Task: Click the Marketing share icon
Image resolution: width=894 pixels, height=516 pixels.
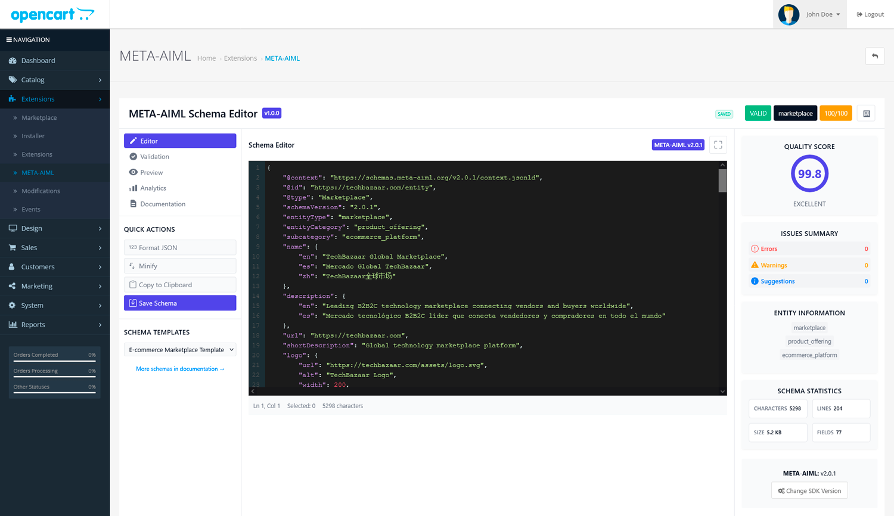Action: point(13,286)
